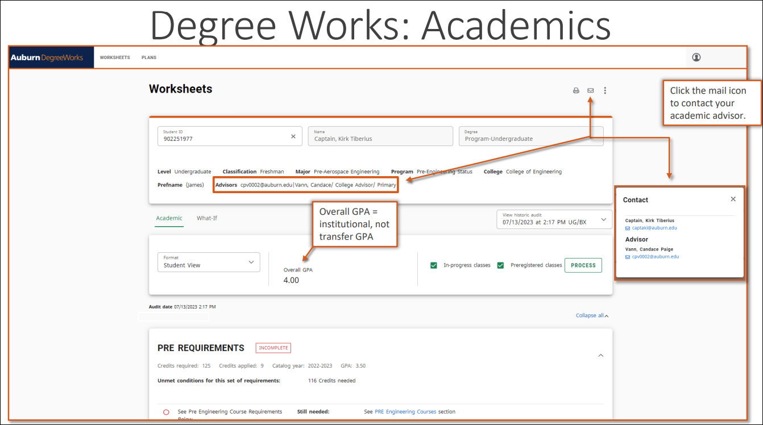Uncheck the In-progress classes checkbox
This screenshot has width=763, height=425.
tap(434, 265)
